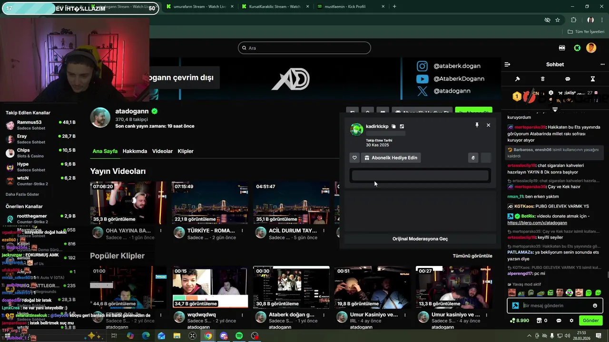Play the 00:51 Umur Kasiniyo clip

[x=373, y=287]
